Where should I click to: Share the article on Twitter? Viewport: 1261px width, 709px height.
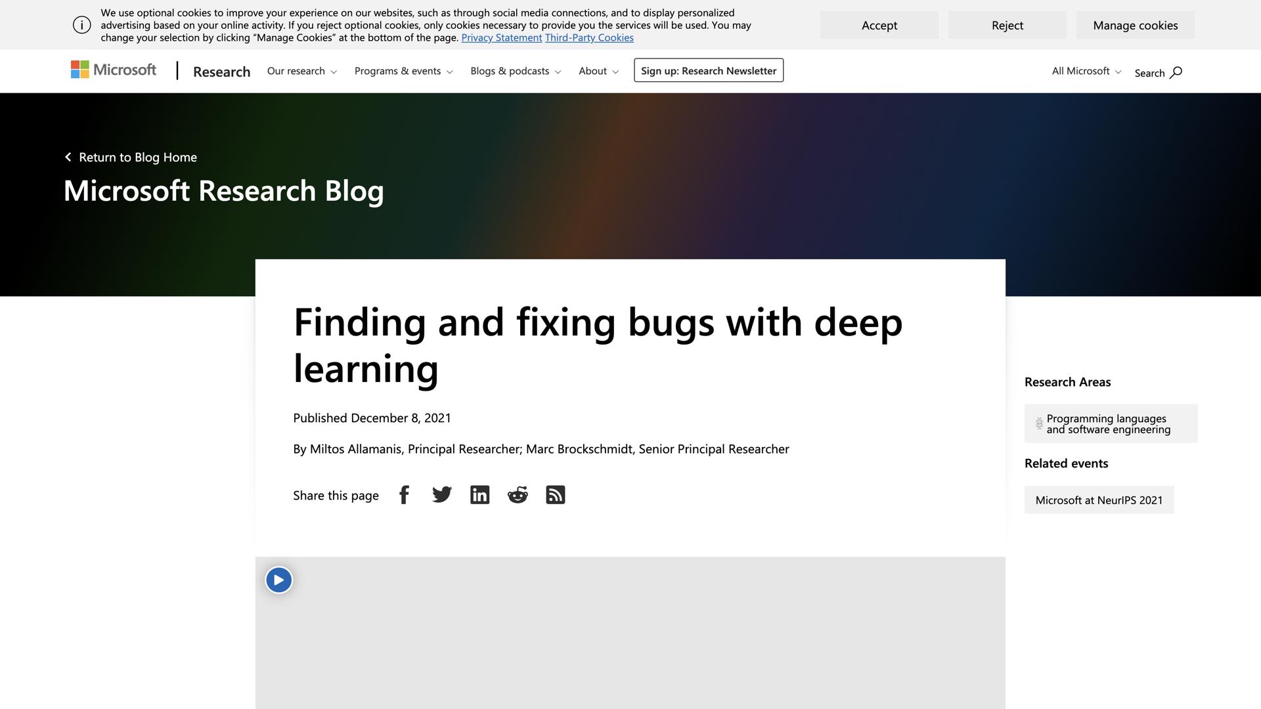click(x=441, y=495)
